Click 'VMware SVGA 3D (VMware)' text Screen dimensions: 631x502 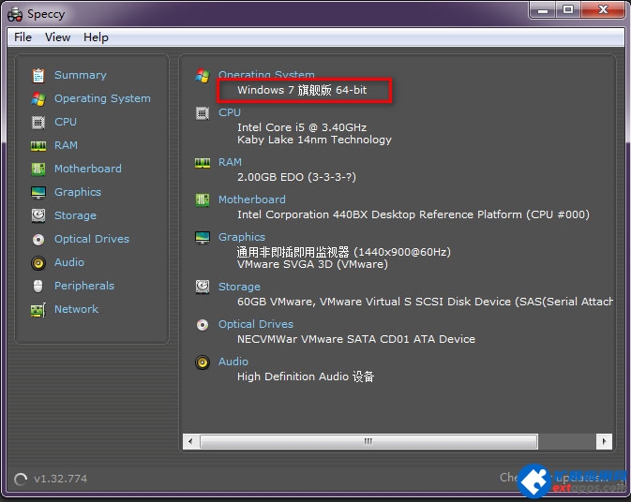point(312,264)
